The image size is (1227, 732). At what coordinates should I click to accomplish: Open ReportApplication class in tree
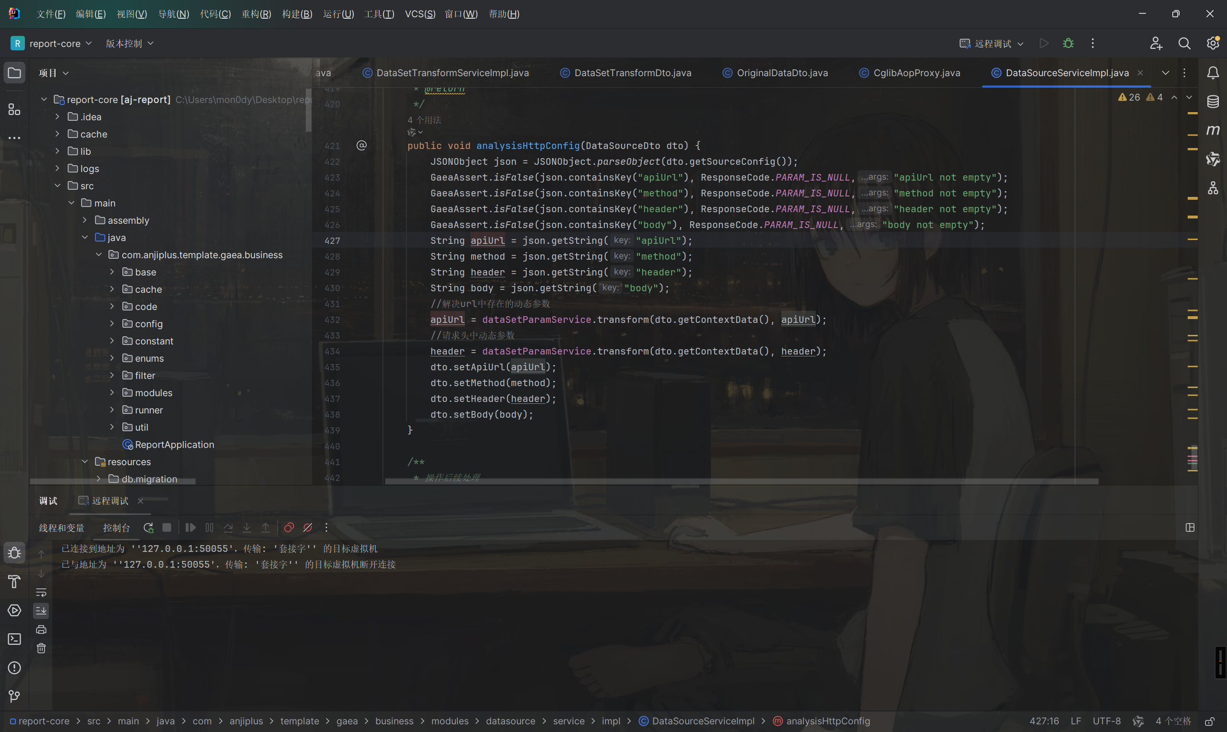pyautogui.click(x=168, y=445)
